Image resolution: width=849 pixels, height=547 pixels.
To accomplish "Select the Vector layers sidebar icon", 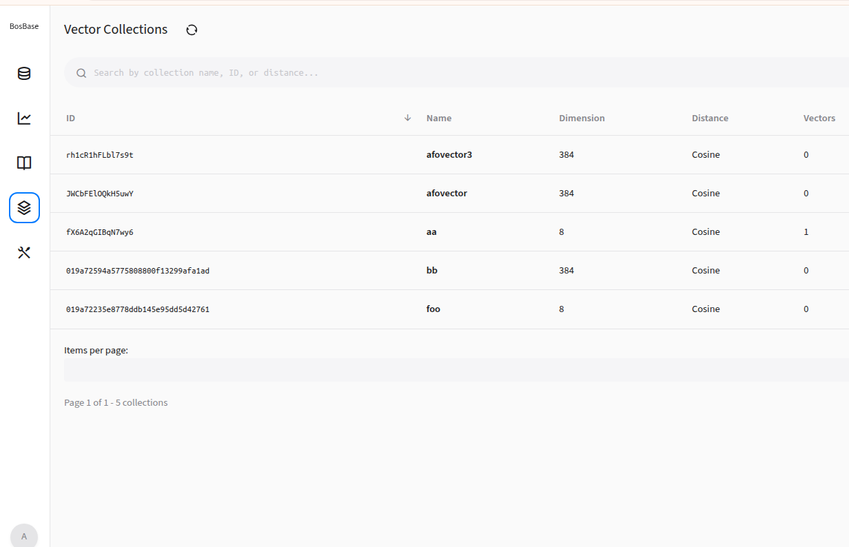I will (x=24, y=207).
